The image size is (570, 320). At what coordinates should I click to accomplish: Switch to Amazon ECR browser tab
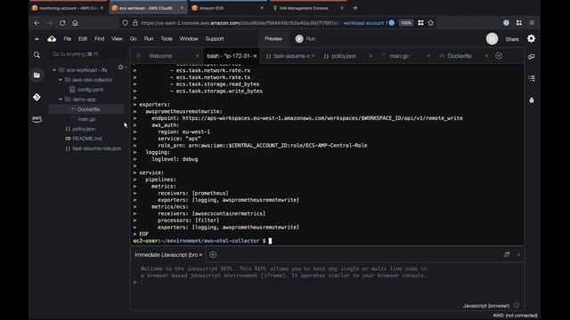(227, 8)
